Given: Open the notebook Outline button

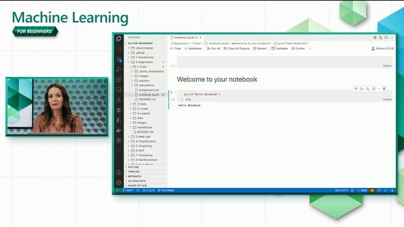Looking at the screenshot, I should click(298, 49).
